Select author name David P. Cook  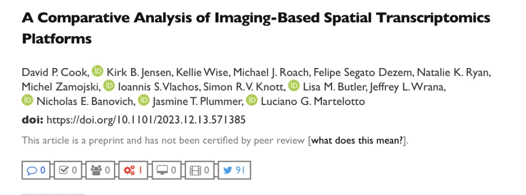[x=55, y=72]
